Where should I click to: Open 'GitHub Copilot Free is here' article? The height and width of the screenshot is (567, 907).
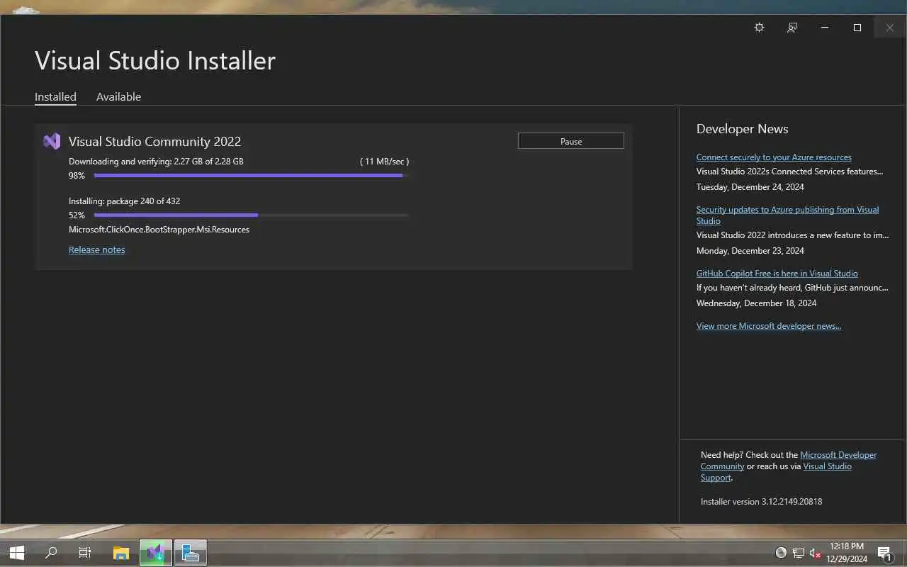(x=777, y=274)
